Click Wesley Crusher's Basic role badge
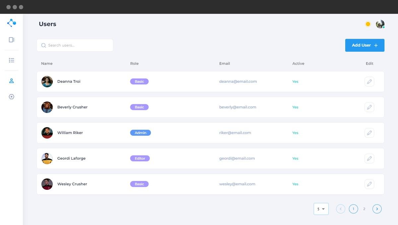398x225 pixels. point(139,184)
